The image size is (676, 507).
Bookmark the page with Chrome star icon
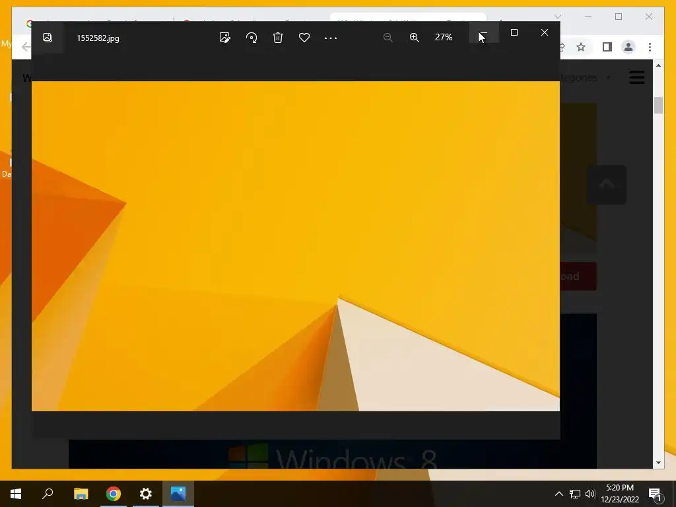(581, 47)
